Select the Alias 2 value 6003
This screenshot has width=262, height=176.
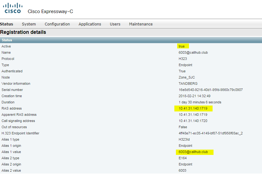tap(182, 170)
